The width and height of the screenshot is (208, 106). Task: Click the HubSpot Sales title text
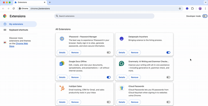click(75, 86)
